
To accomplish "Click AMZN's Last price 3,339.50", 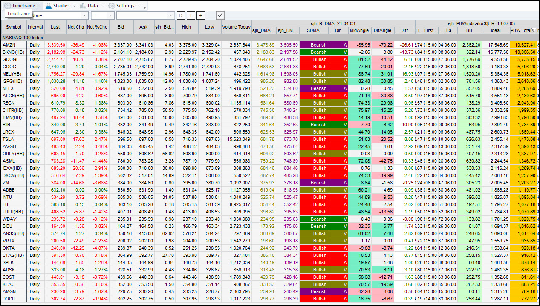I will pyautogui.click(x=56, y=45).
